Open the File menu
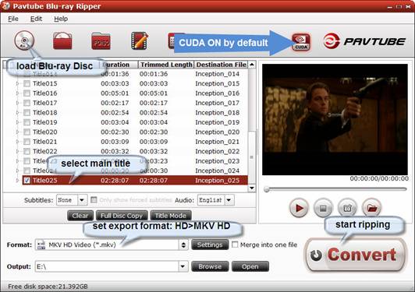The width and height of the screenshot is (415, 292). click(13, 19)
